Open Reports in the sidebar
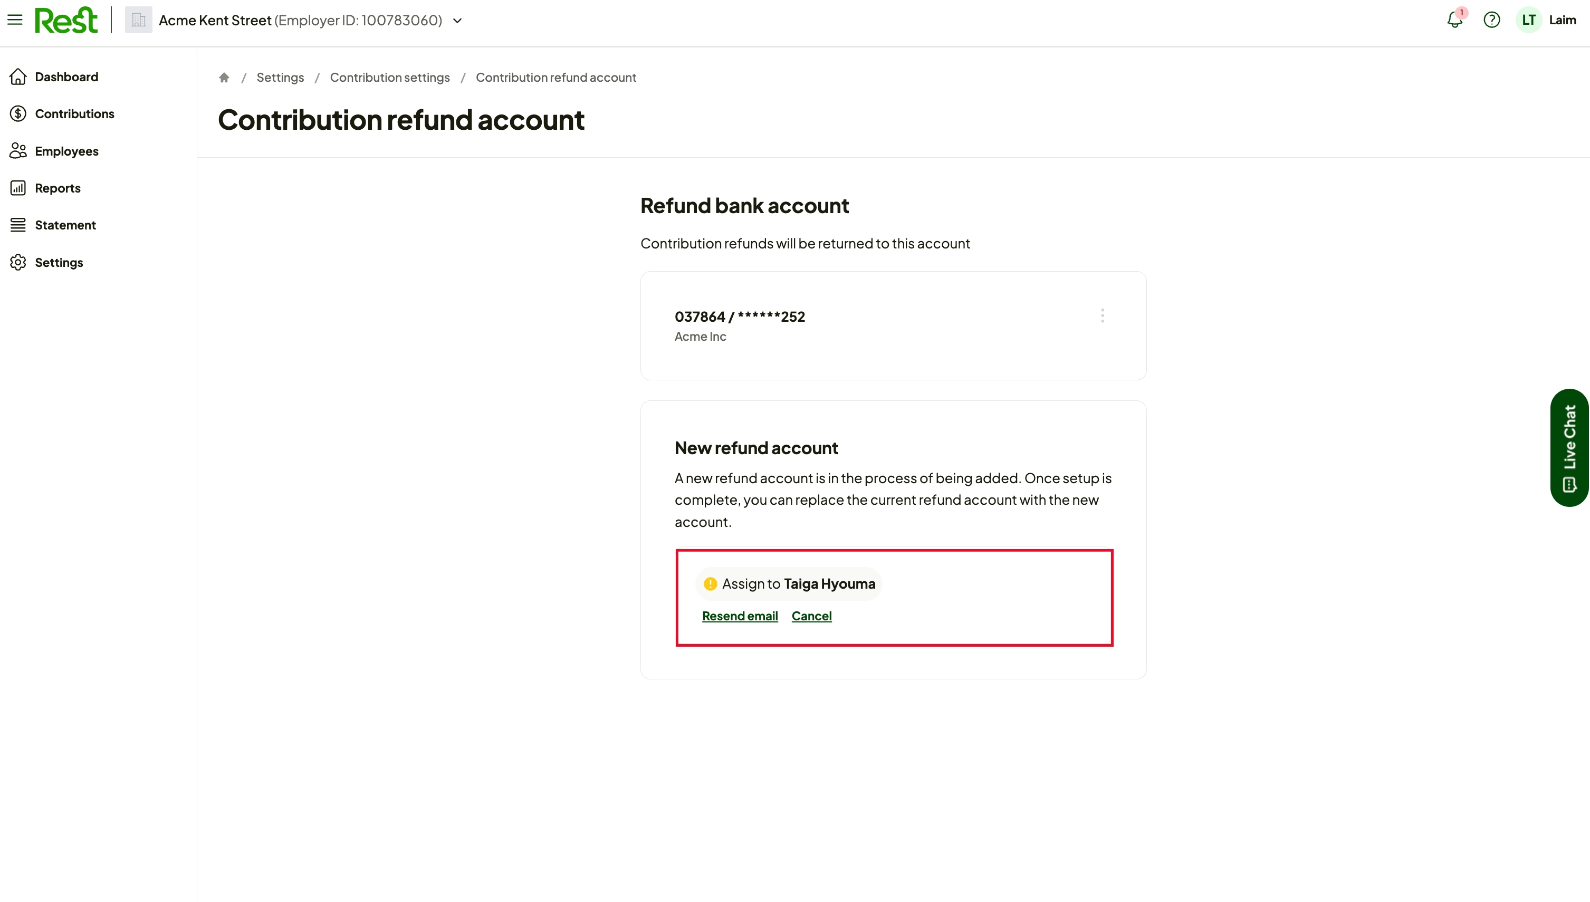 tap(58, 188)
